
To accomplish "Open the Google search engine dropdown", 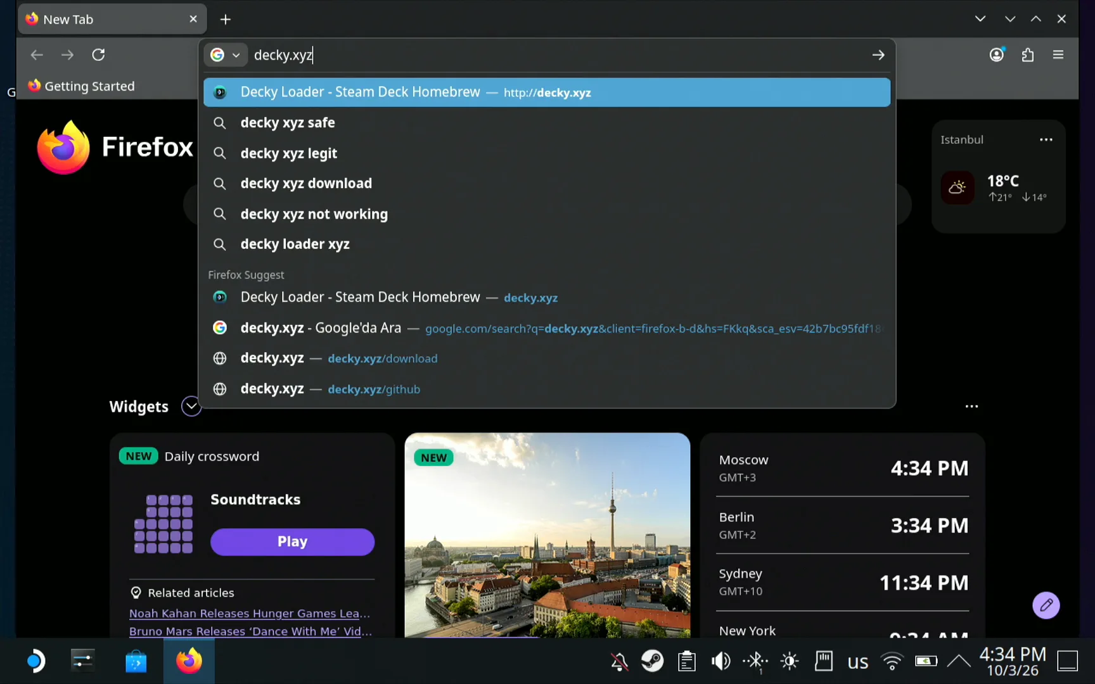I will 226,55.
